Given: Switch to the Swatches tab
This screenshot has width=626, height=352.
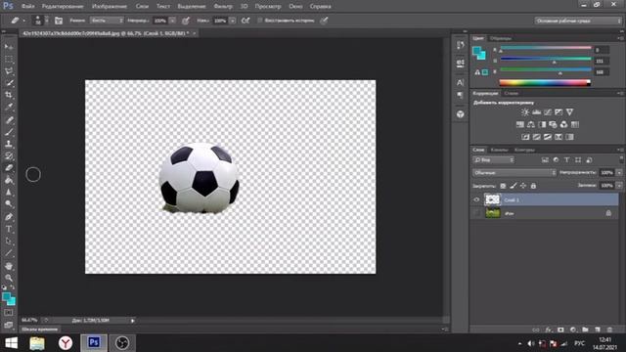Looking at the screenshot, I should tap(500, 39).
